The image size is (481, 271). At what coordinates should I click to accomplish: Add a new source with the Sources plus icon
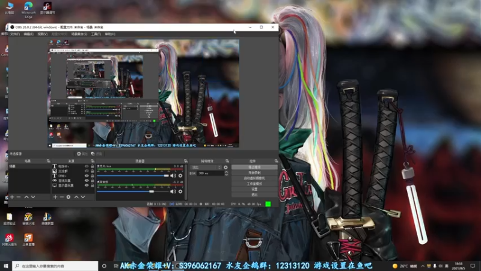55,197
